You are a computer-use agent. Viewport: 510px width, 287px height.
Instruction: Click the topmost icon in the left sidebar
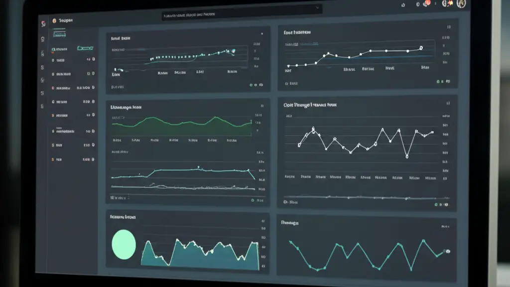coord(42,23)
